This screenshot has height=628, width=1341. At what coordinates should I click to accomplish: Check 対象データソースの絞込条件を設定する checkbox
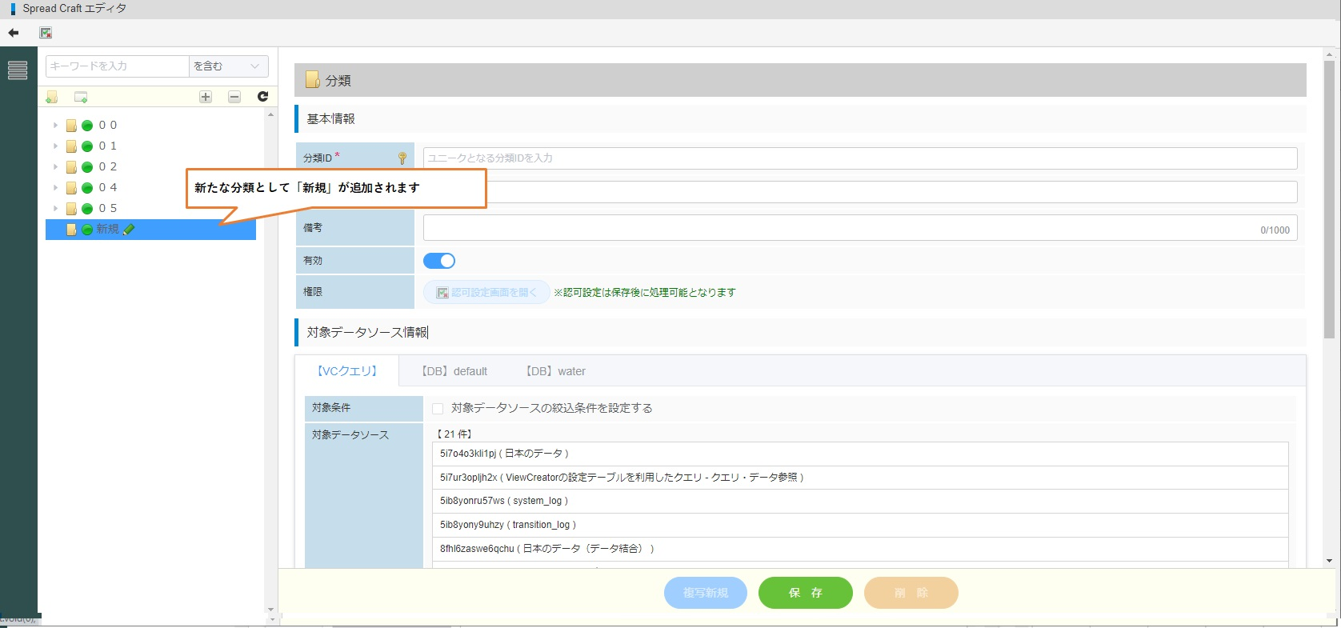point(438,409)
